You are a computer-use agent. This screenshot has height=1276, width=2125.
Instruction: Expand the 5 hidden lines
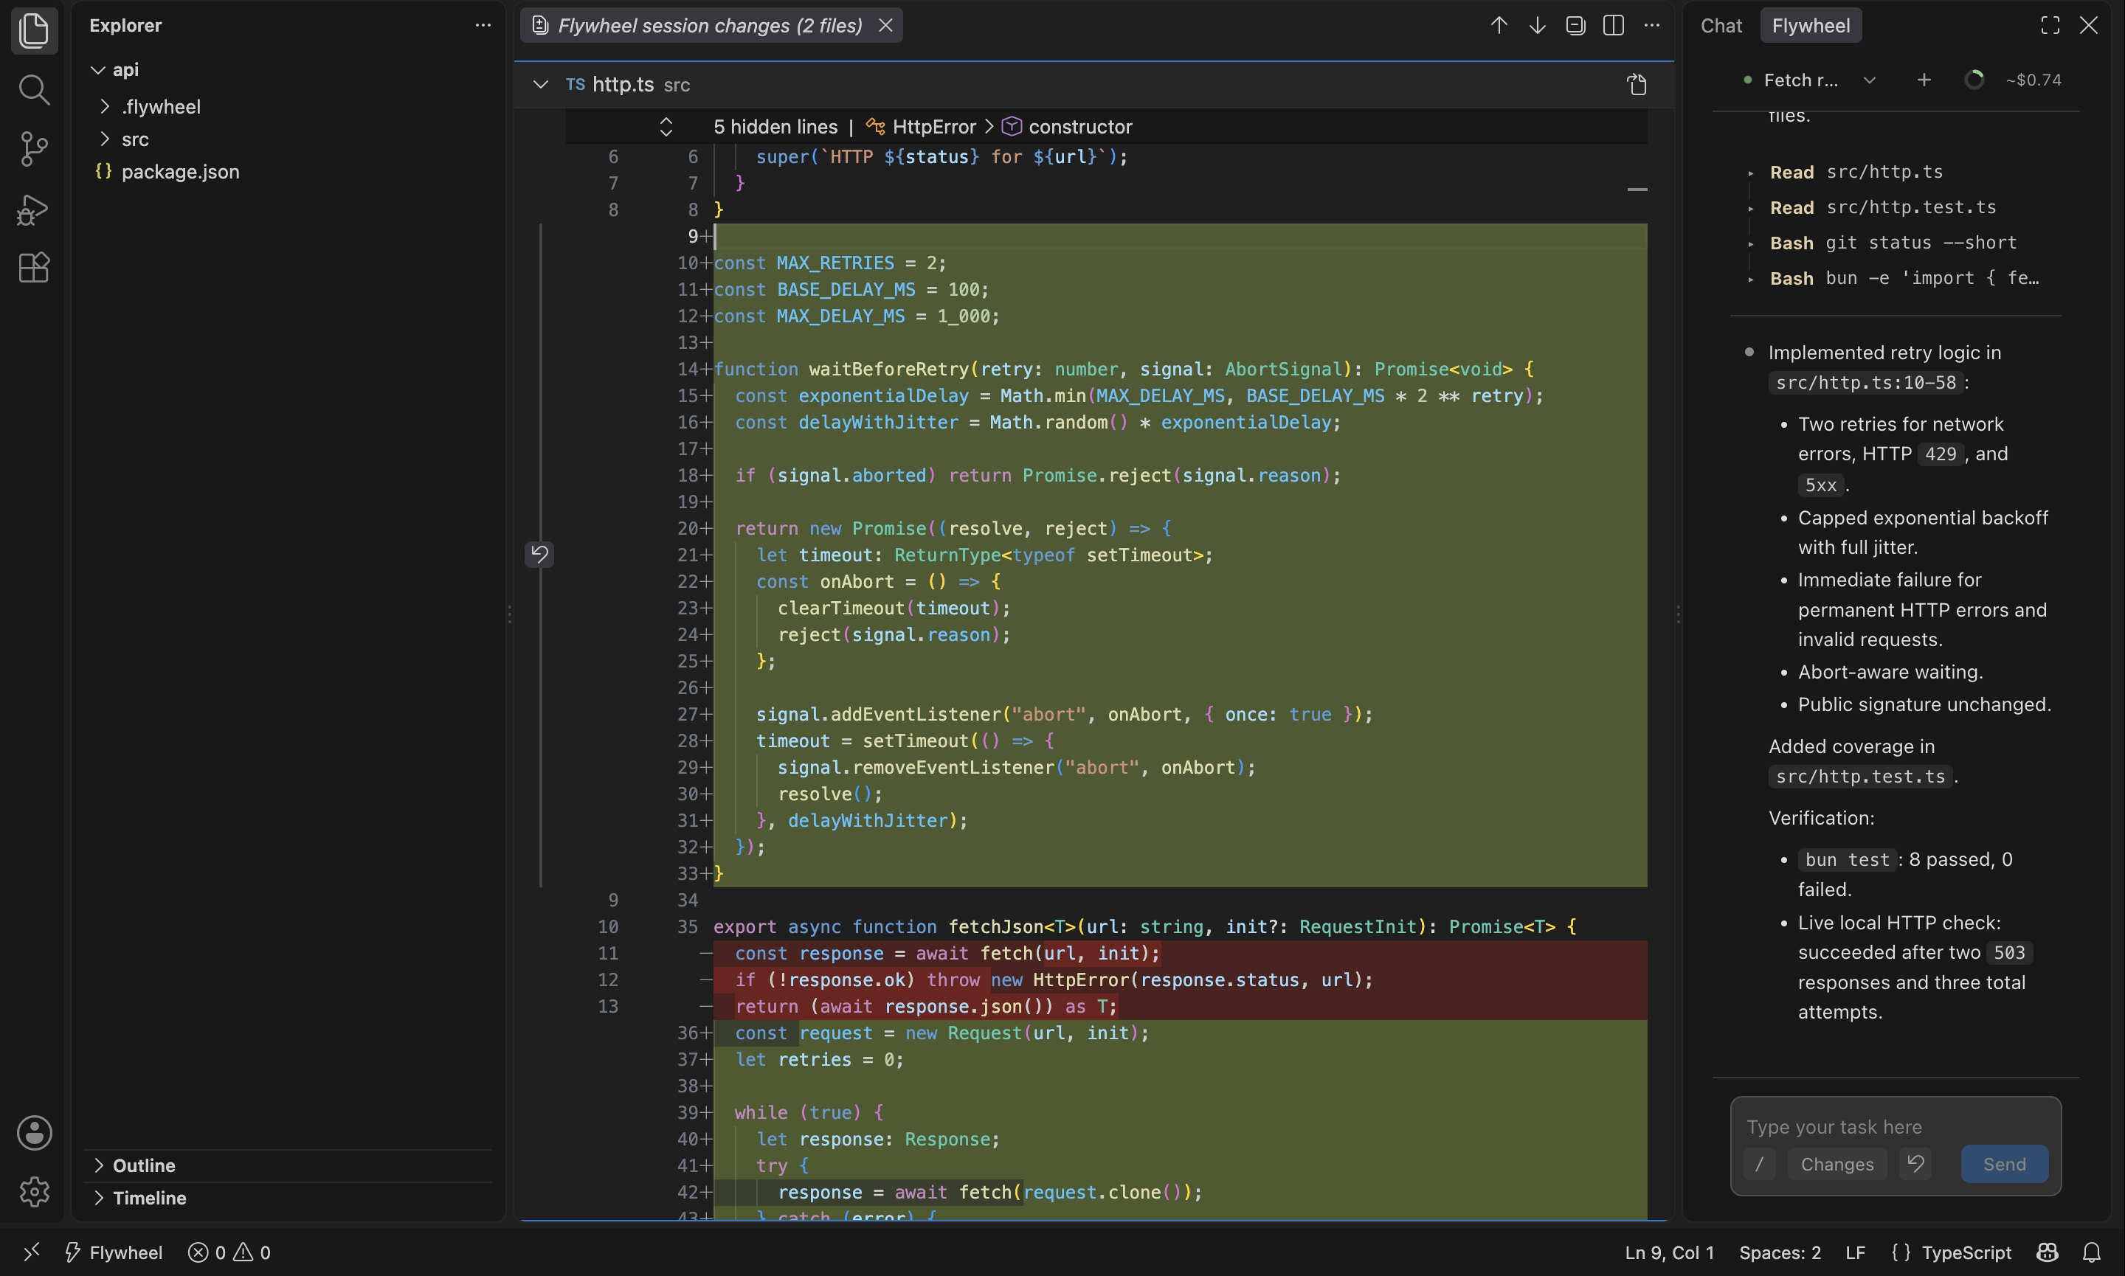pos(666,126)
